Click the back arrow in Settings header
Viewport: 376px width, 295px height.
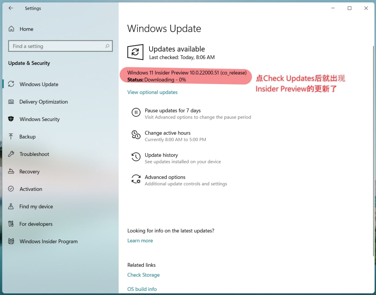click(x=11, y=8)
